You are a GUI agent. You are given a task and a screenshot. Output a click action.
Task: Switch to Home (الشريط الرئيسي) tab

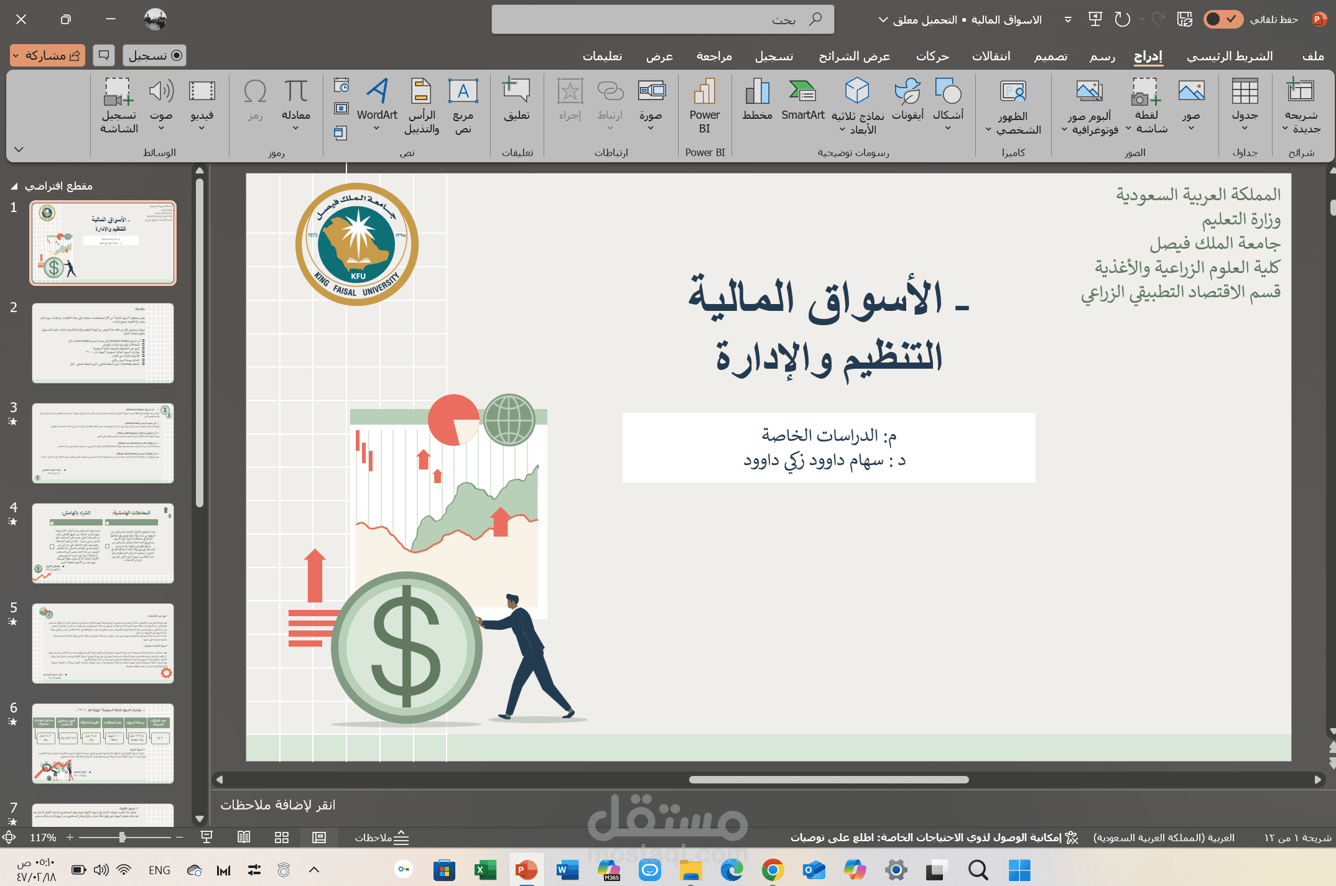[x=1230, y=56]
